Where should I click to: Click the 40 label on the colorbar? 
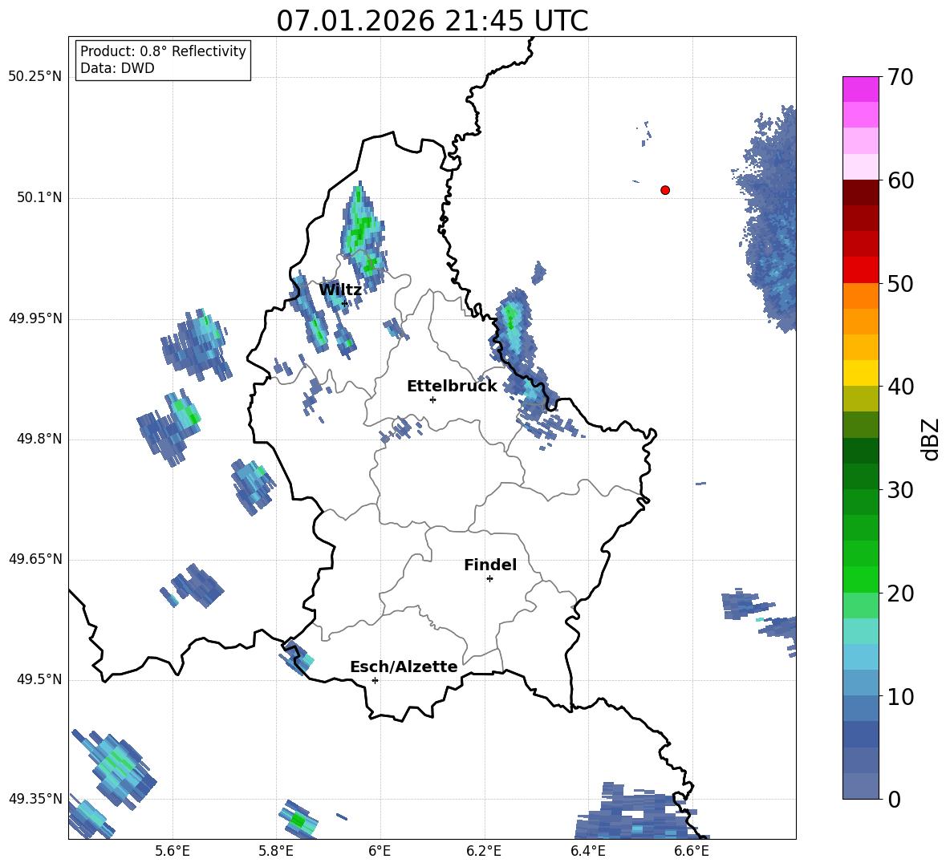pos(899,387)
